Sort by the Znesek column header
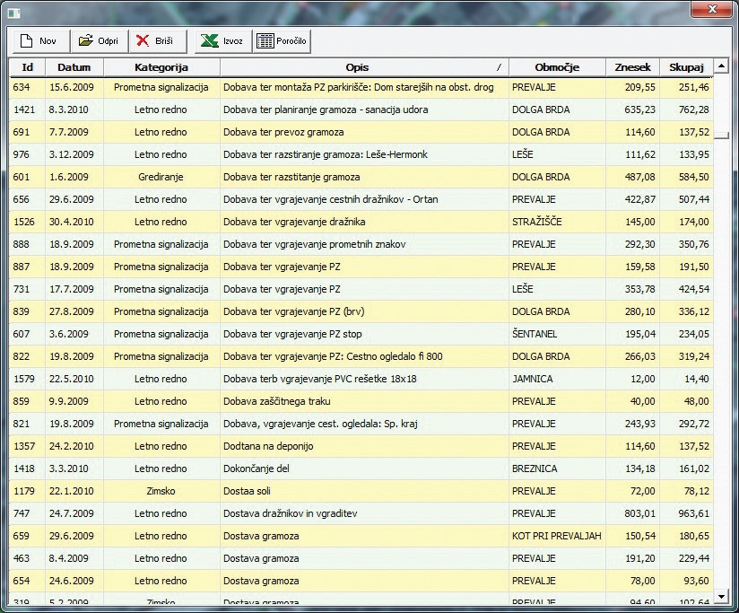This screenshot has height=613, width=739. (632, 67)
